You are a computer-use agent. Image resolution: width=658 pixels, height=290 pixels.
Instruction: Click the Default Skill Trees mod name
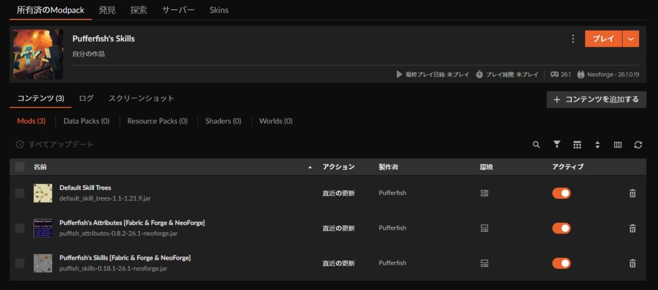coord(85,188)
